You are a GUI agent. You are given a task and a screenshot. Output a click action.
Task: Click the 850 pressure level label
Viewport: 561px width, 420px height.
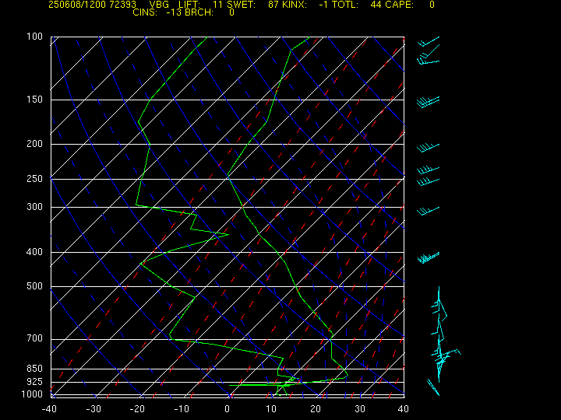click(x=35, y=368)
